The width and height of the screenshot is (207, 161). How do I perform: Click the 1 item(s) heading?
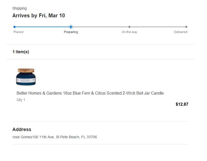pos(21,52)
